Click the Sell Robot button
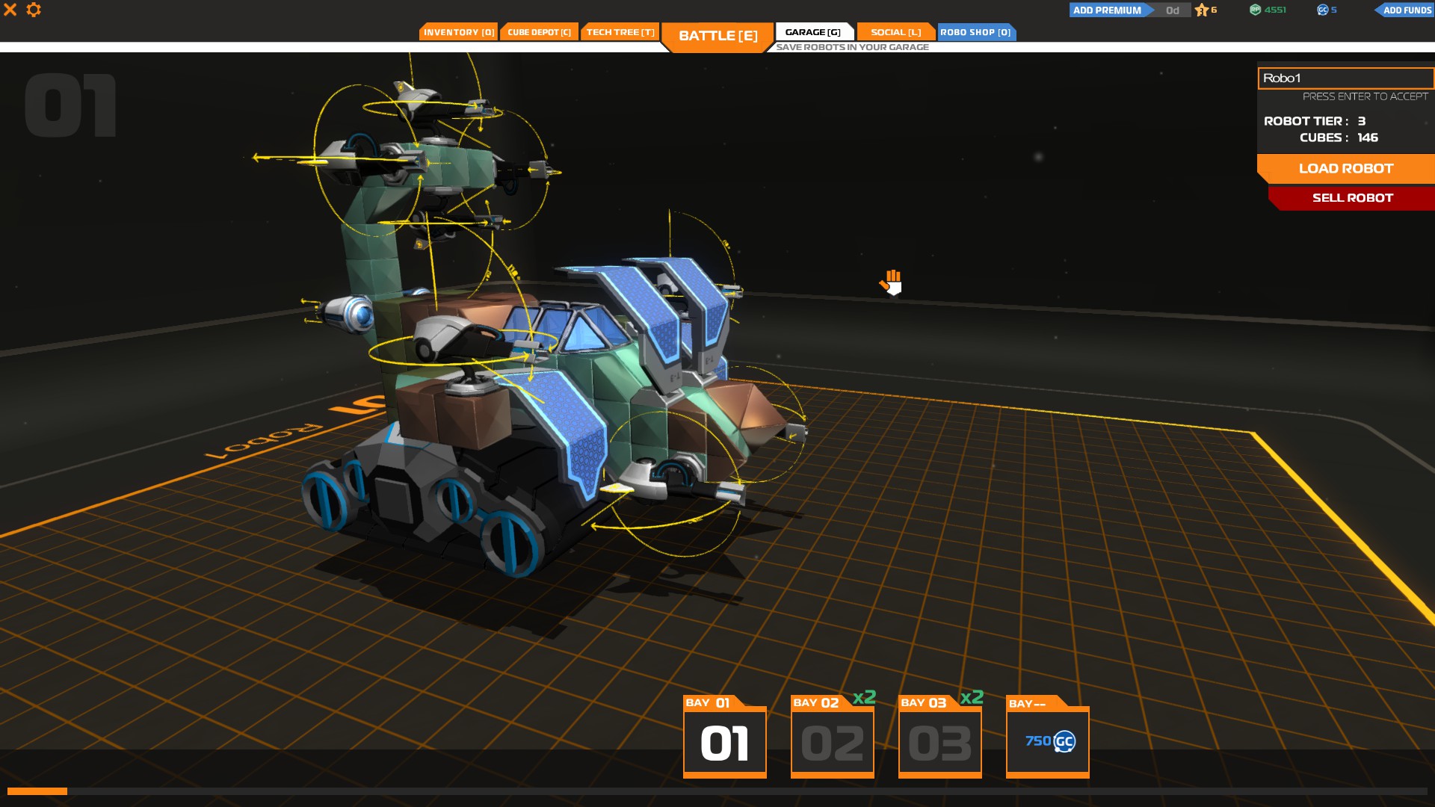 pos(1352,198)
